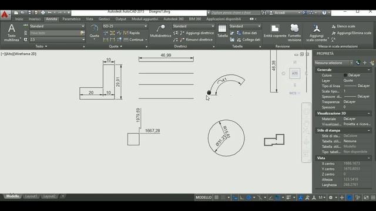Image resolution: width=376 pixels, height=211 pixels.
Task: Click Rimuovi direttrice
Action: pos(196,40)
